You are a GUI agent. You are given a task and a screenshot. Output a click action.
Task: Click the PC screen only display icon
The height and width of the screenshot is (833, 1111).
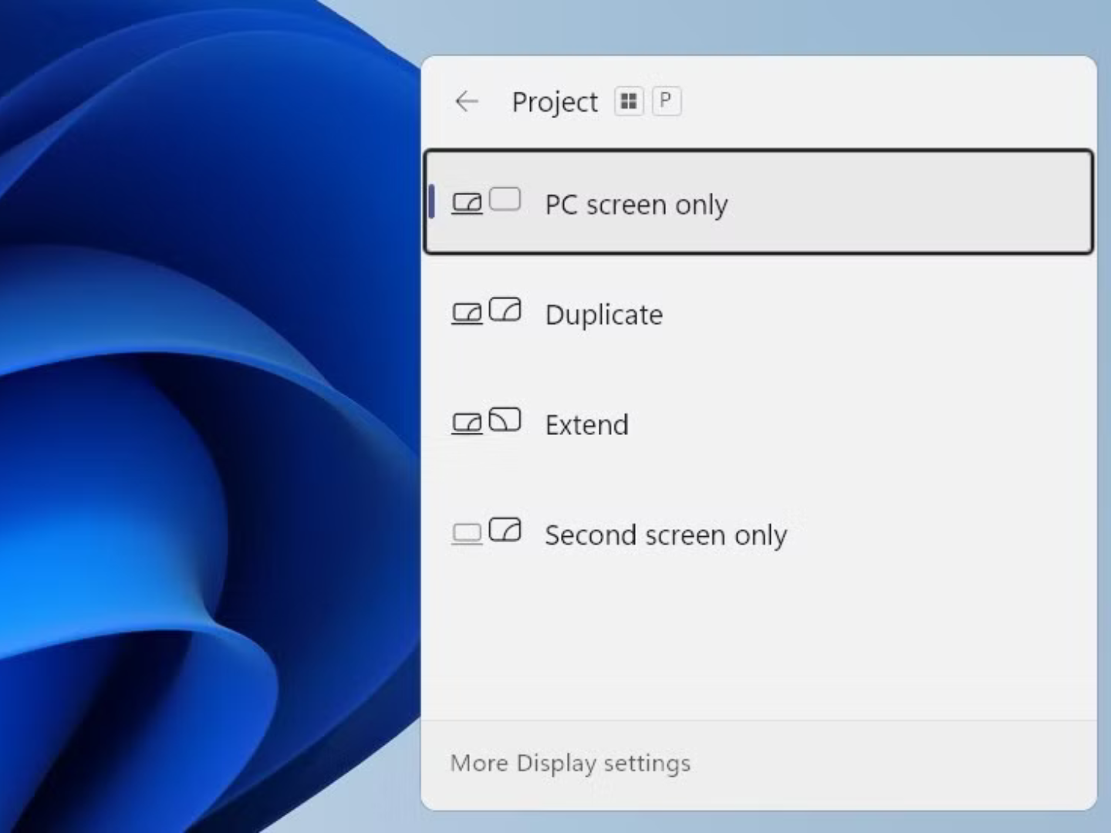click(x=486, y=202)
